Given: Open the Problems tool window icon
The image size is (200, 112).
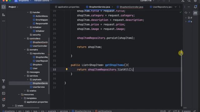Looking at the screenshot, I should coord(3,100).
